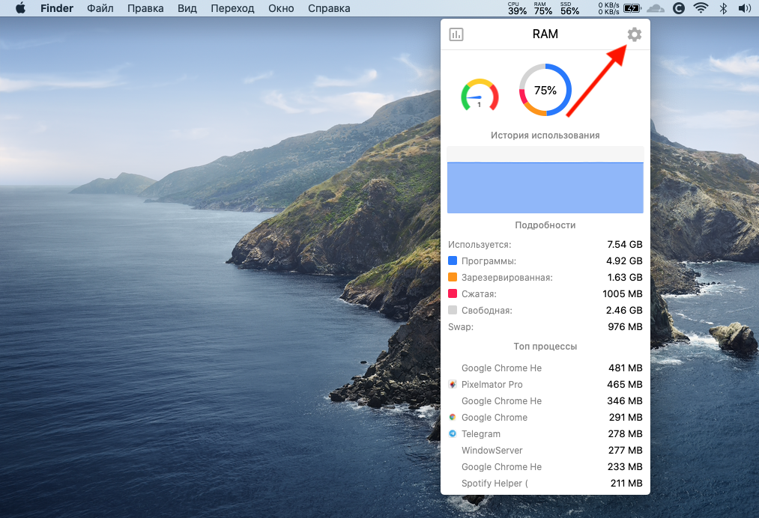Open the Bluetooth status icon
The width and height of the screenshot is (759, 518).
[723, 9]
